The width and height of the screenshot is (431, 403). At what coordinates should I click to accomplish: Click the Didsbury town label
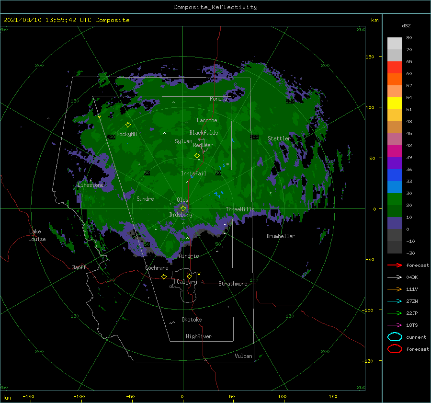click(181, 215)
